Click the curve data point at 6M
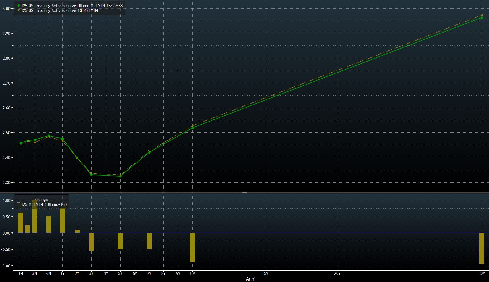The image size is (489, 282). point(49,136)
